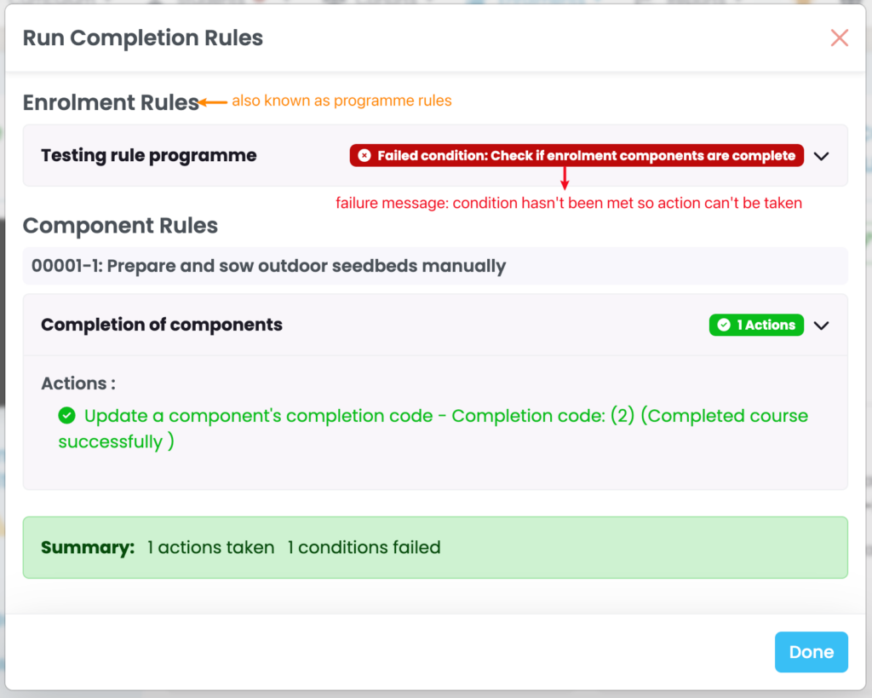Click the green checkmark beside Update action
Screen dimensions: 872x698
(x=66, y=416)
